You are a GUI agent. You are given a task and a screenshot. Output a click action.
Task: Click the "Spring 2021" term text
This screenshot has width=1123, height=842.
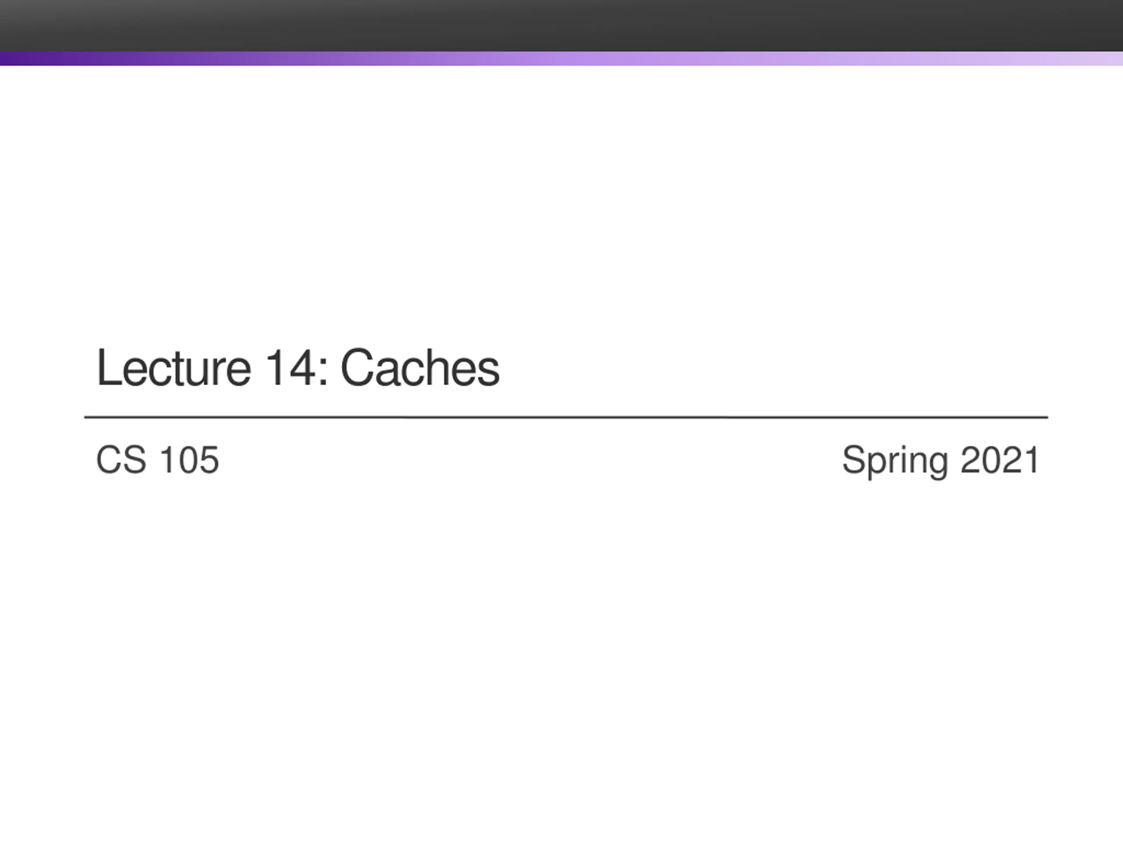941,461
